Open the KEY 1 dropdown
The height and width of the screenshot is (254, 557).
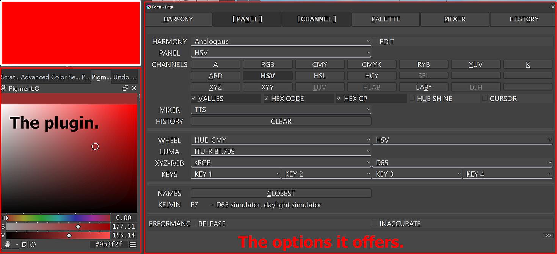236,174
